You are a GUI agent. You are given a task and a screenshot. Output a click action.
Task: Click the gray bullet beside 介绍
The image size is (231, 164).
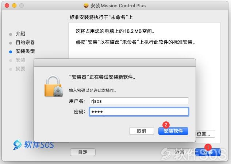click(11, 34)
